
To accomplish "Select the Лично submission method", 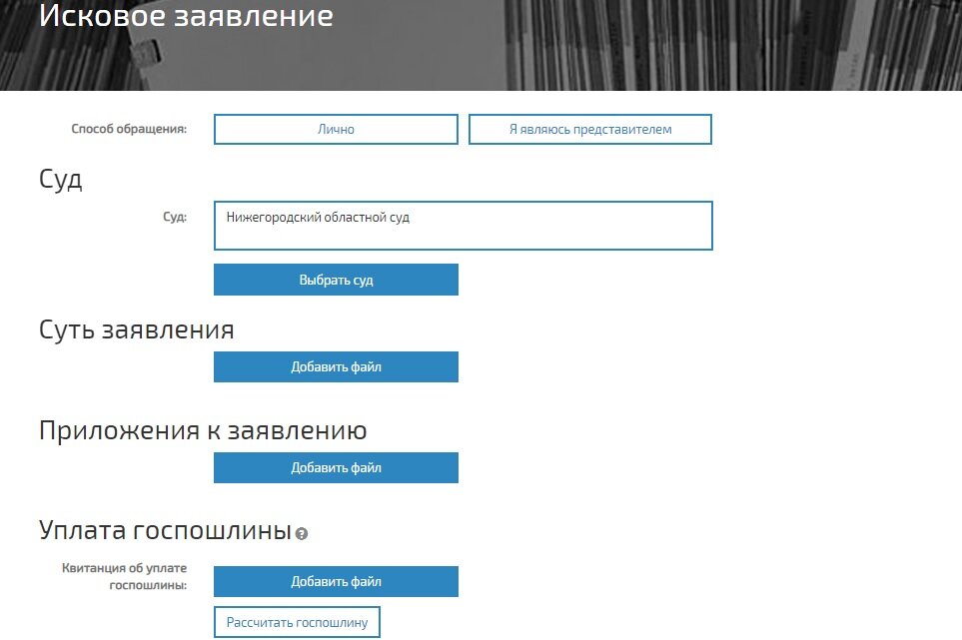I will coord(335,129).
